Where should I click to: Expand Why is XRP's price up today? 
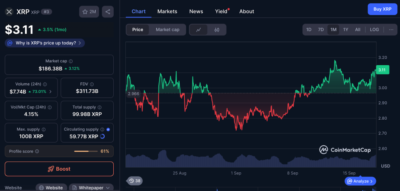tap(45, 43)
